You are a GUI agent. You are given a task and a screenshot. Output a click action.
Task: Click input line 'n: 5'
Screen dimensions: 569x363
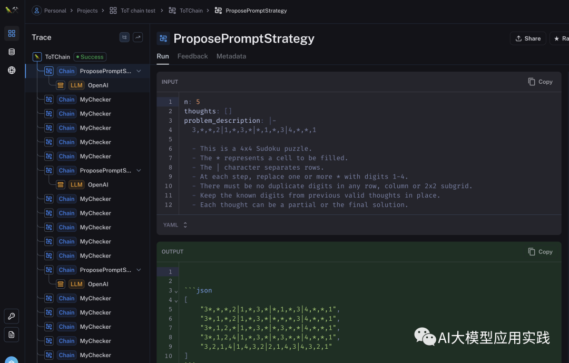pos(192,102)
